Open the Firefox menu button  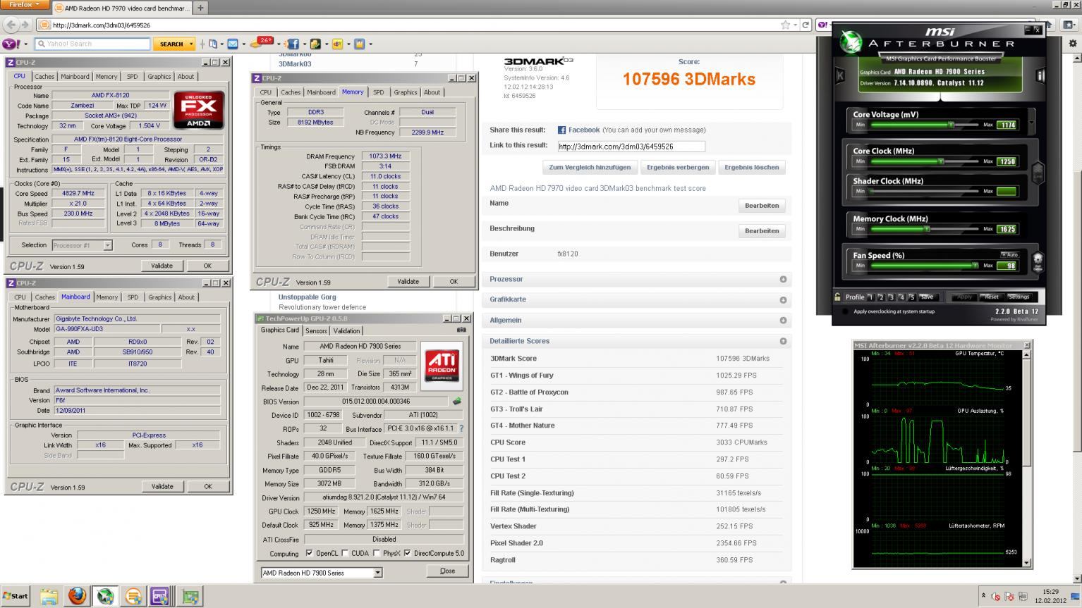(25, 6)
